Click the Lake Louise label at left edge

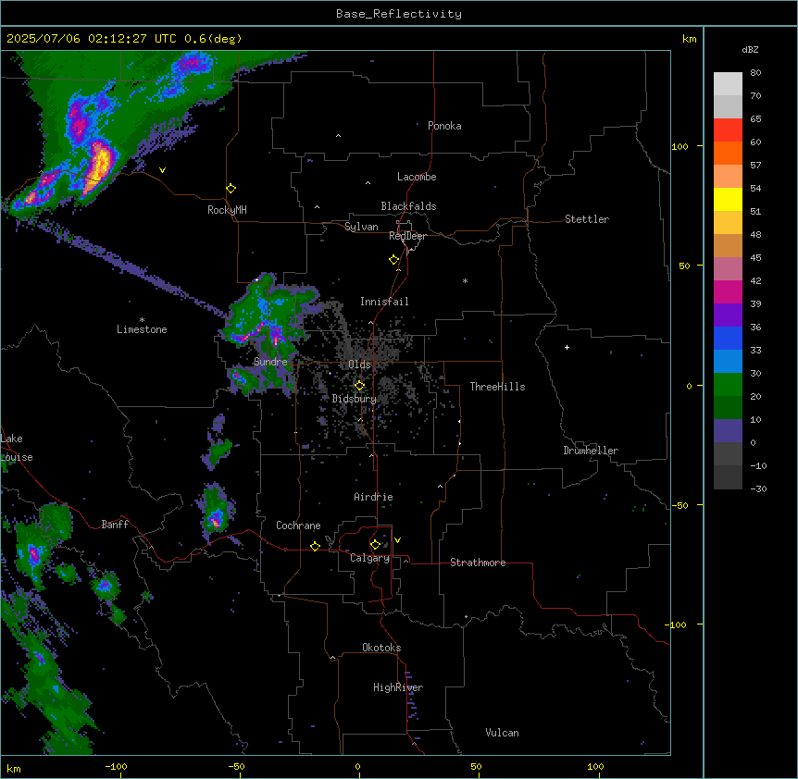pos(15,448)
